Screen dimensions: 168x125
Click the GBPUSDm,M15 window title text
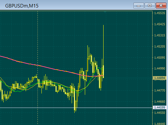(x=22, y=6)
